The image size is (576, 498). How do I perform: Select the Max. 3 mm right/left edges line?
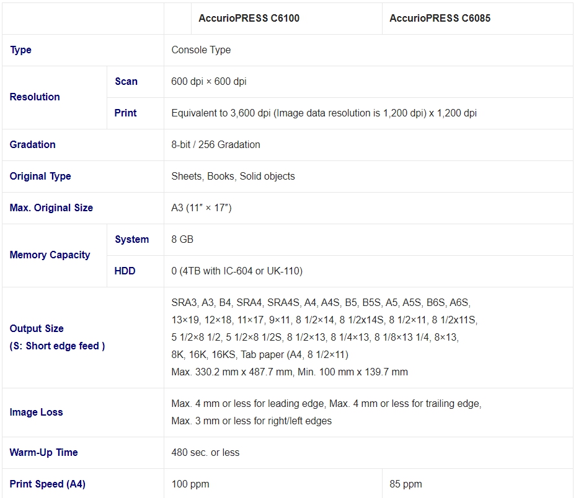[x=251, y=421]
